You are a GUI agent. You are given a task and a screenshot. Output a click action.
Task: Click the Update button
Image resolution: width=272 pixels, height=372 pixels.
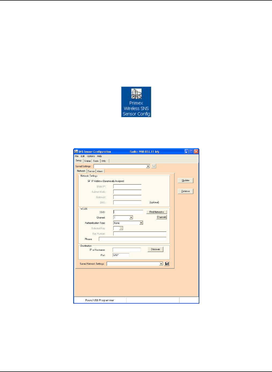pyautogui.click(x=186, y=180)
